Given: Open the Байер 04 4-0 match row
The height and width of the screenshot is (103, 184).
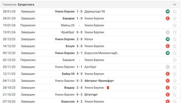Looking at the screenshot, I should tap(90, 74).
